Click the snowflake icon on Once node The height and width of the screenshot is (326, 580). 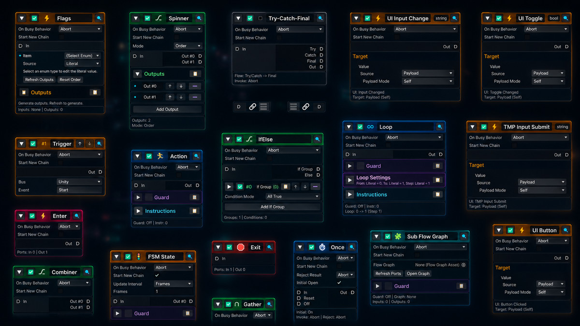point(322,247)
